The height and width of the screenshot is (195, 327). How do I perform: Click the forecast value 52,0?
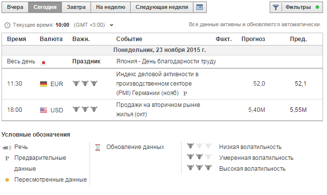(259, 84)
